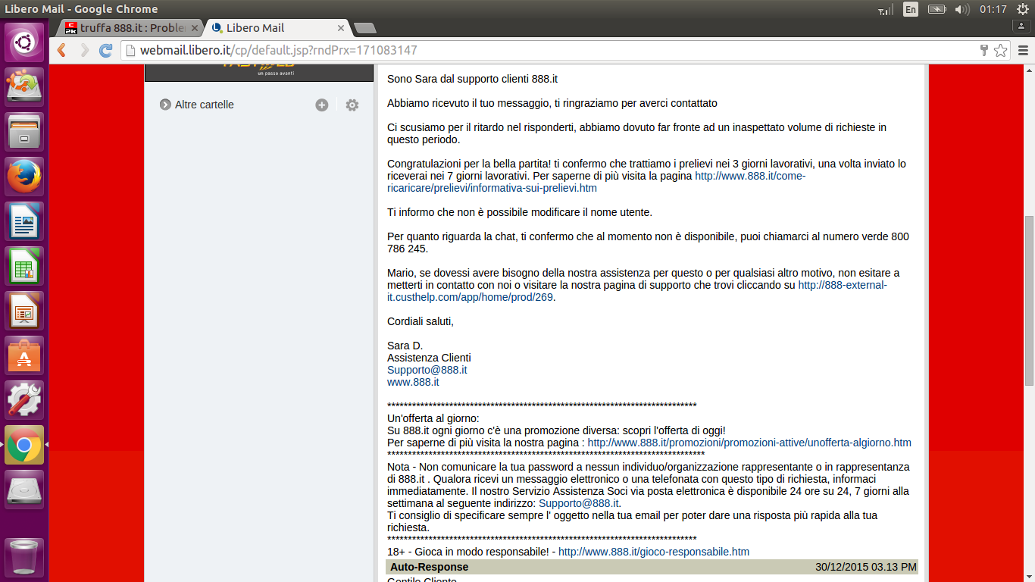Open the Chrome user profile button

click(1021, 25)
